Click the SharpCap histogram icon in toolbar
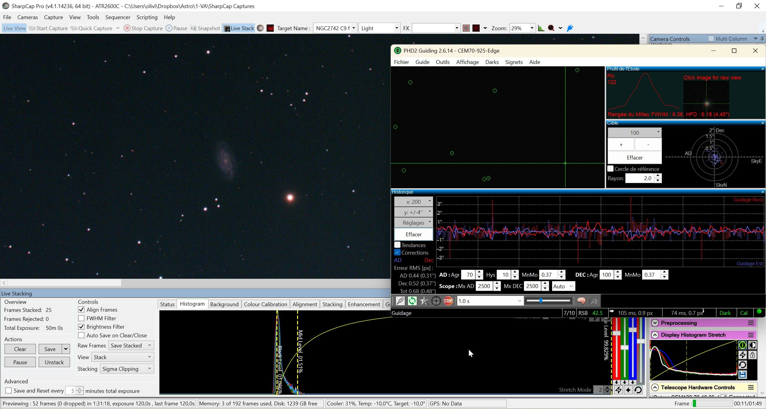This screenshot has width=766, height=409. [x=541, y=28]
